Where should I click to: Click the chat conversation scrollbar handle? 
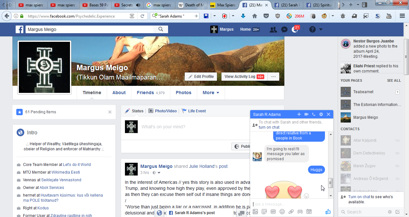[x=331, y=183]
